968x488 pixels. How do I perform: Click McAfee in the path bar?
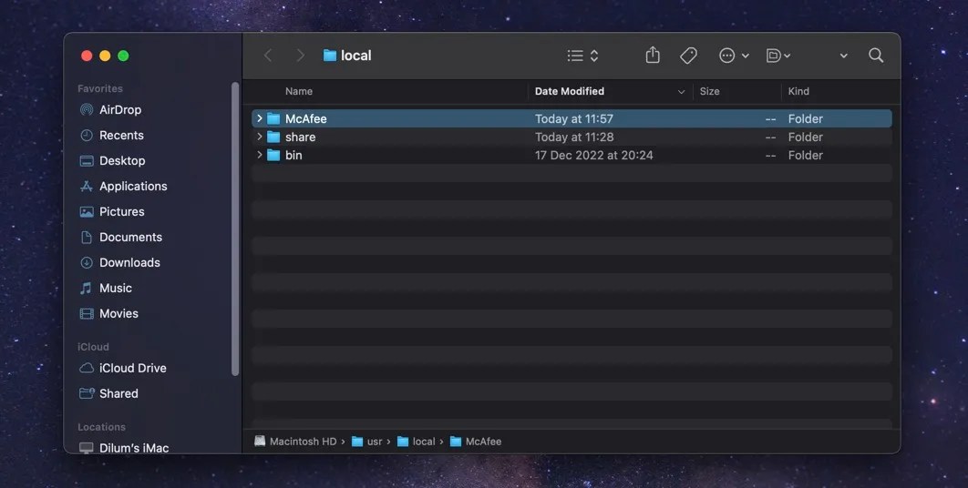[x=476, y=442]
